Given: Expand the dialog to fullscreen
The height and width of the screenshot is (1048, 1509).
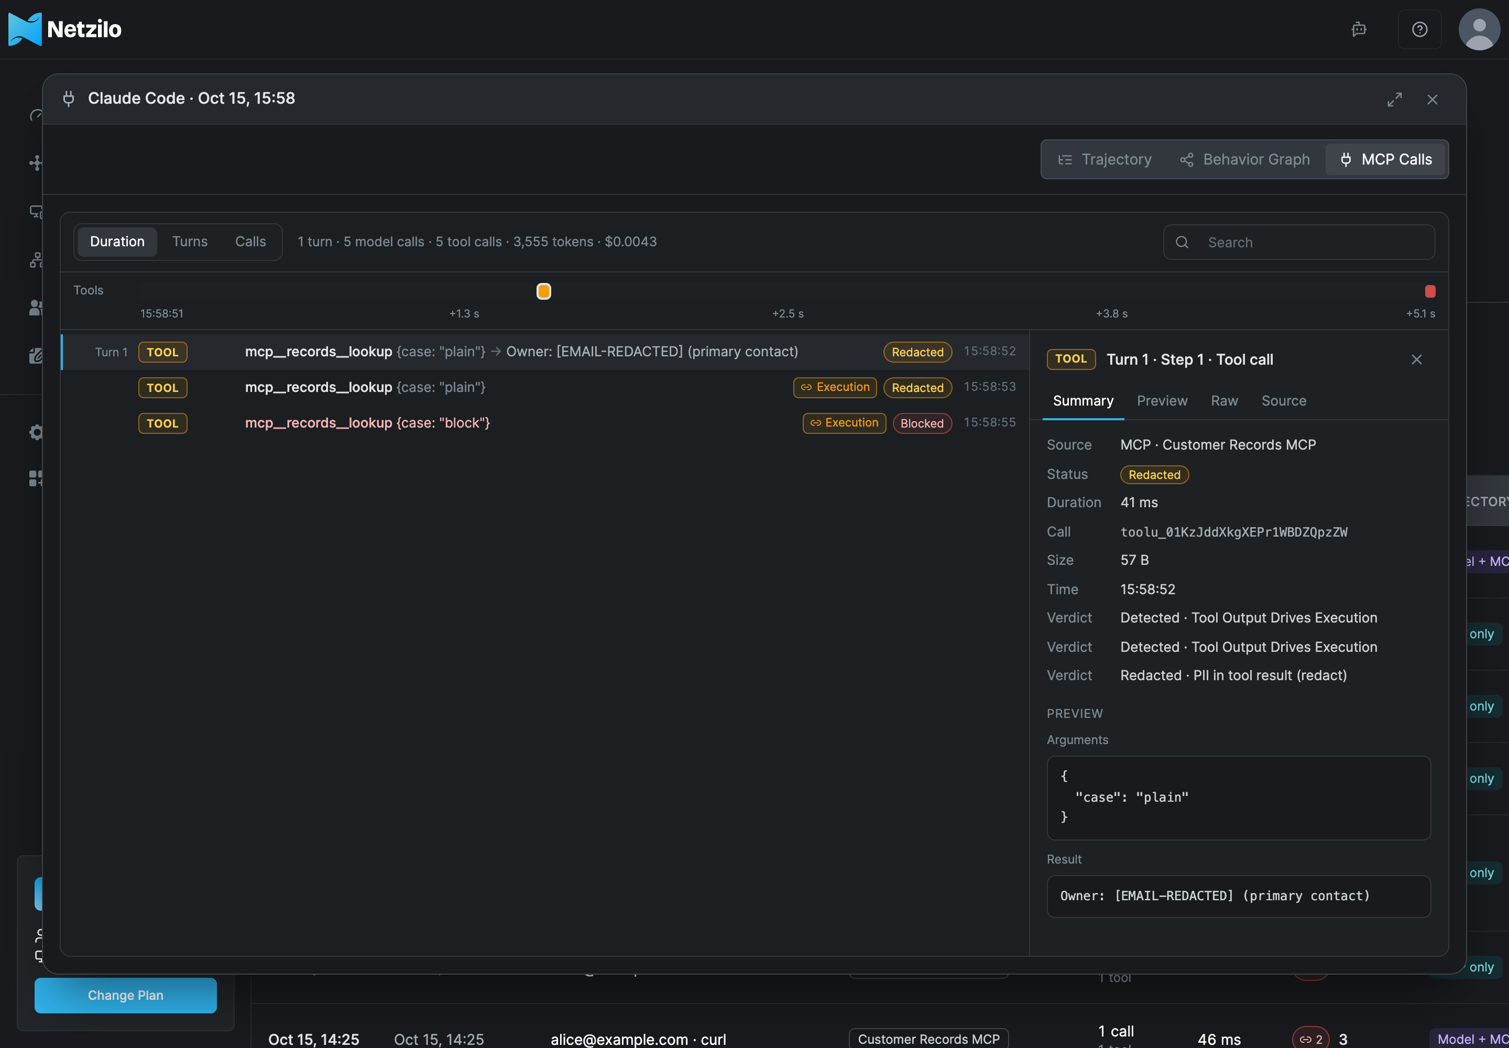Looking at the screenshot, I should (1394, 99).
